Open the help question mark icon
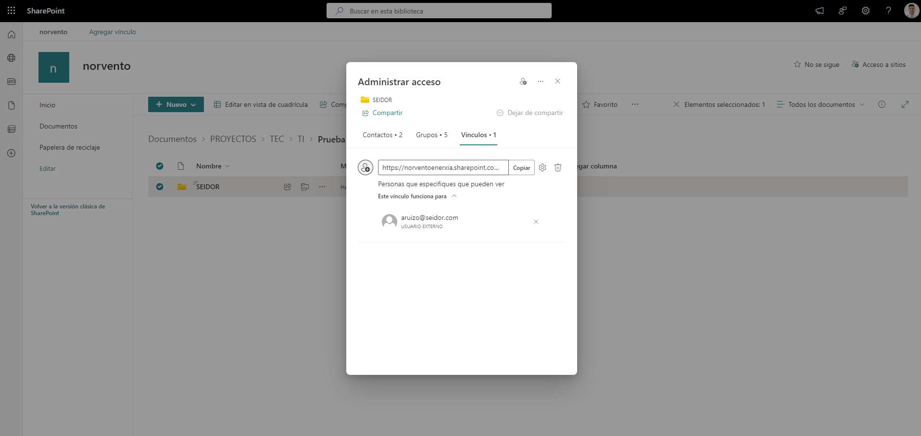921x436 pixels. click(x=888, y=11)
